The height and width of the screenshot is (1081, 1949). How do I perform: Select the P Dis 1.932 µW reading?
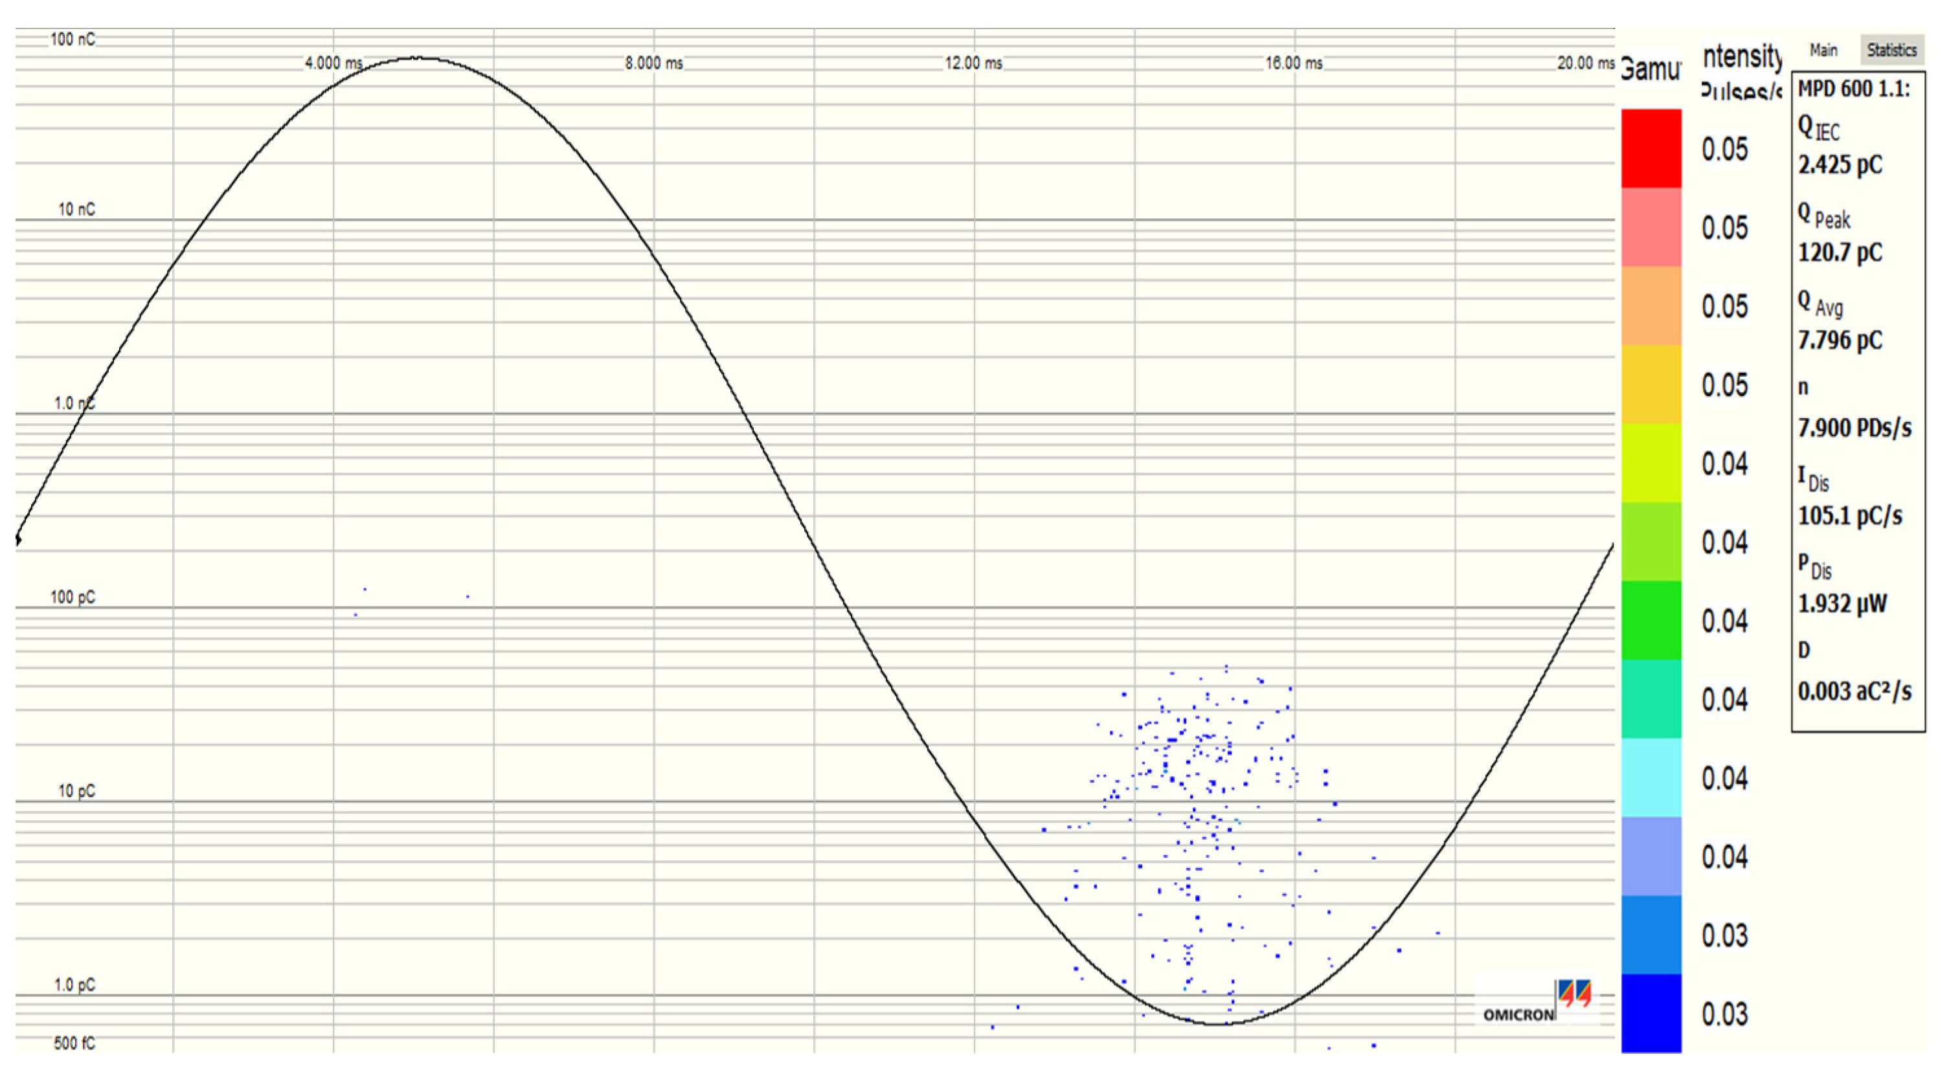tap(1842, 603)
